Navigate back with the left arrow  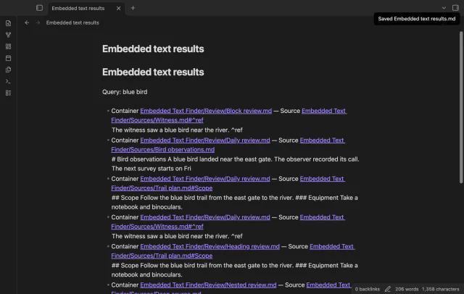(x=27, y=22)
